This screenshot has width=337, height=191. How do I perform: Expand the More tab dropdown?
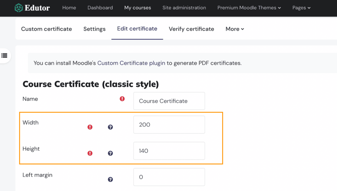tap(234, 29)
